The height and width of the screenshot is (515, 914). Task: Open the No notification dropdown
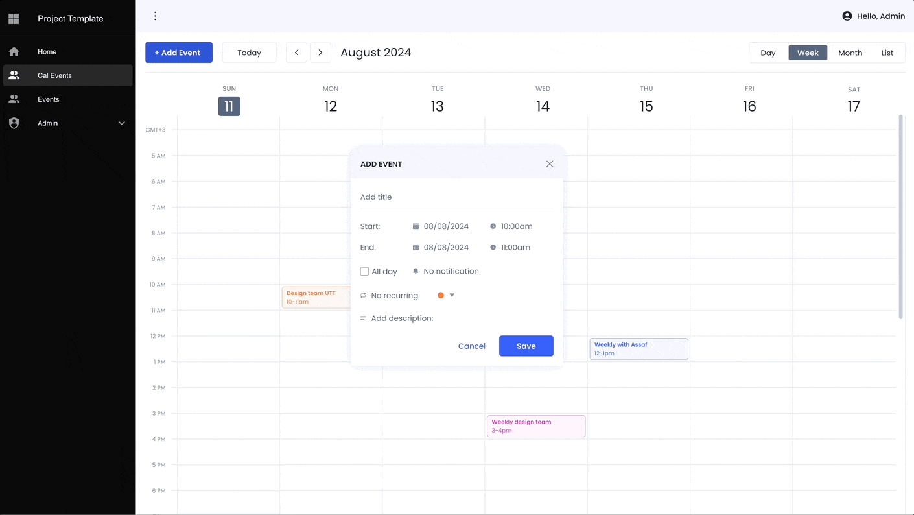coord(451,271)
